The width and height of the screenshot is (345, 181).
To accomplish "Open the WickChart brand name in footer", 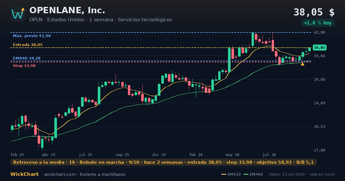I will click(x=24, y=174).
